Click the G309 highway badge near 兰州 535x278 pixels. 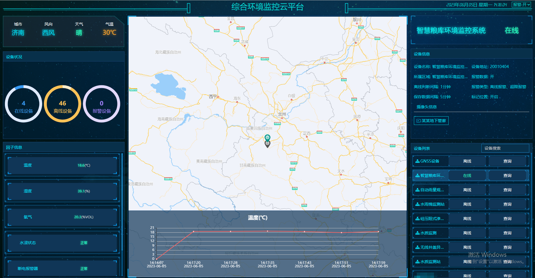click(x=277, y=123)
